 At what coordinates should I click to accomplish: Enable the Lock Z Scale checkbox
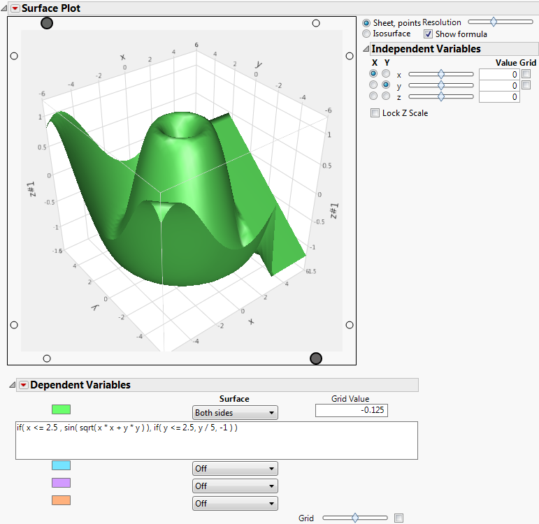pyautogui.click(x=375, y=113)
